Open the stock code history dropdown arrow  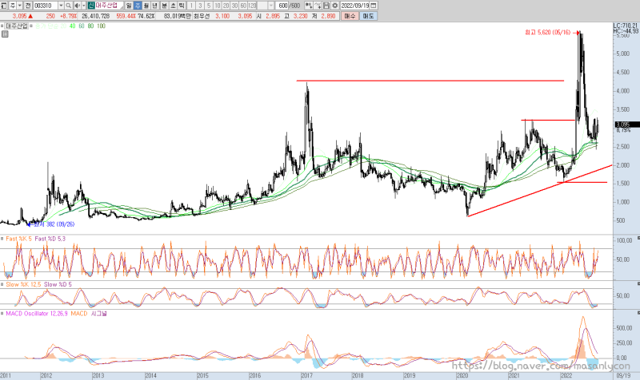click(x=62, y=6)
